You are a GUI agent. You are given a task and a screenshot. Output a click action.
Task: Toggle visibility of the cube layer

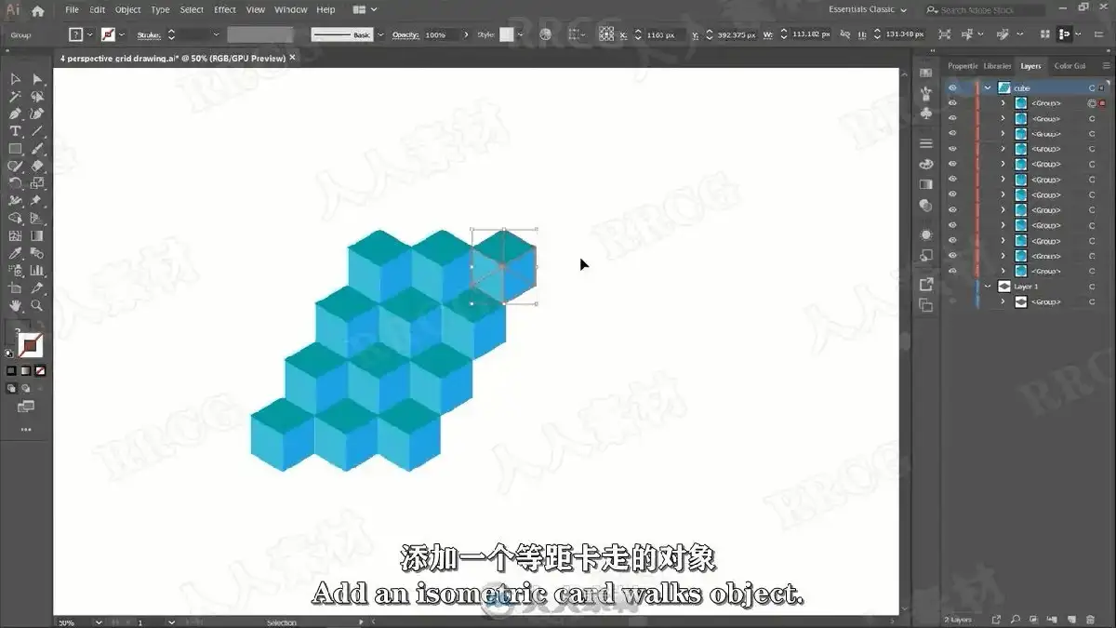point(952,87)
